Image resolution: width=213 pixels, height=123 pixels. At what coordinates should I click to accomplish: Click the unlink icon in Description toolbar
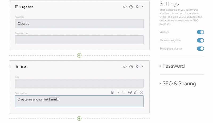coord(141,92)
